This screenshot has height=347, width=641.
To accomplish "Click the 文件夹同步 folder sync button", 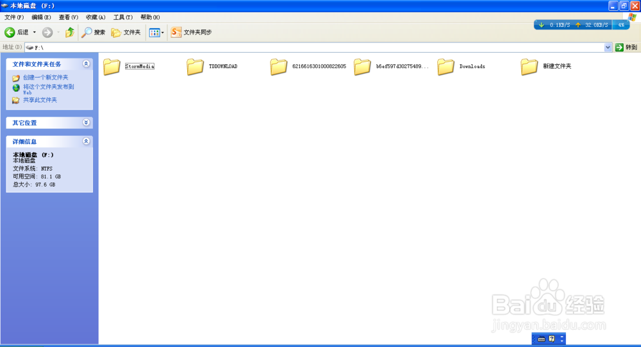I will coord(191,32).
